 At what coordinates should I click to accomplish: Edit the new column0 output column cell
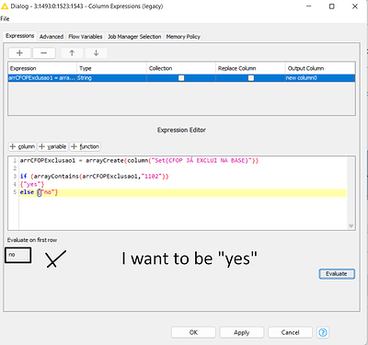tap(320, 78)
